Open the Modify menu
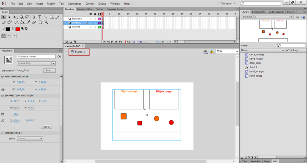Viewport: 308px width, 163px height. [51, 4]
